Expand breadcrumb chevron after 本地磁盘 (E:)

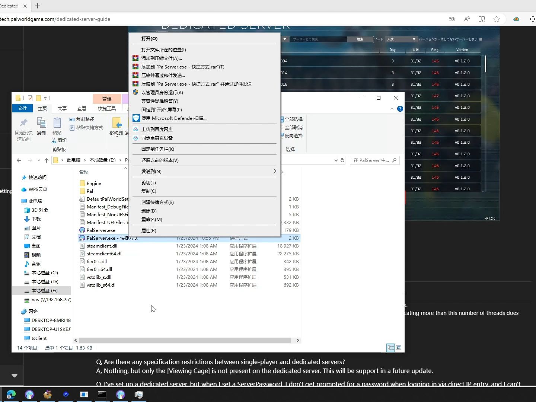coord(121,160)
